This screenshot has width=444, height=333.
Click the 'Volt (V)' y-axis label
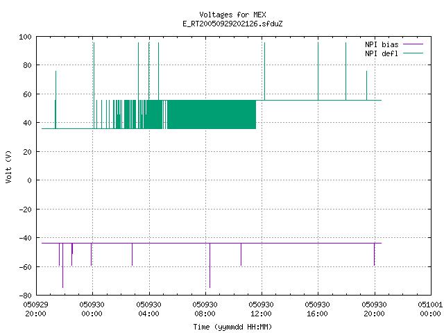pos(8,166)
